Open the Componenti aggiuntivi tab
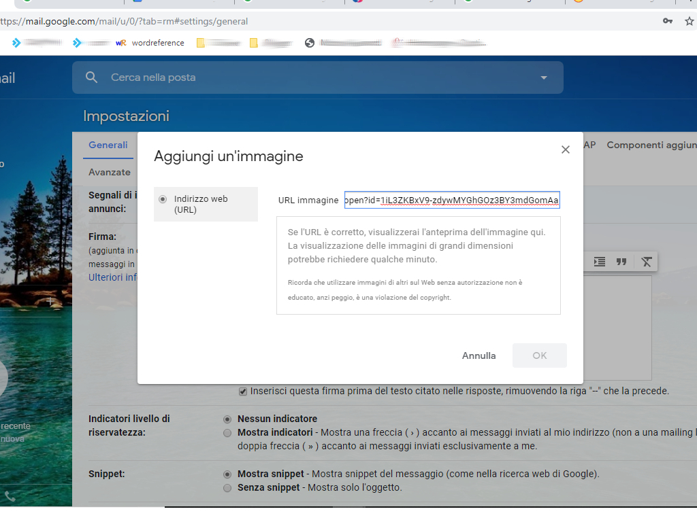The image size is (697, 522). [651, 145]
